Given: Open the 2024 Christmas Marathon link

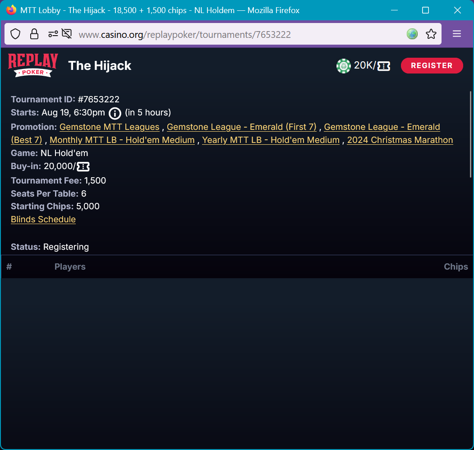Looking at the screenshot, I should 400,140.
